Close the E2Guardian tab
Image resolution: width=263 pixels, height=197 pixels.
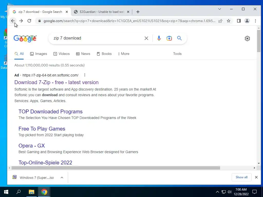tap(128, 12)
